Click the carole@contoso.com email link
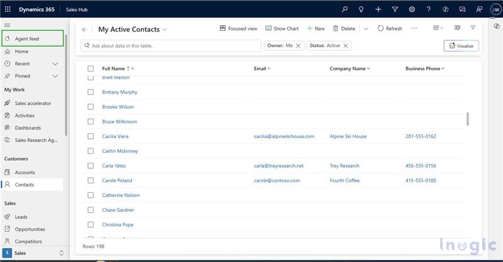This screenshot has height=262, width=503. pos(277,180)
